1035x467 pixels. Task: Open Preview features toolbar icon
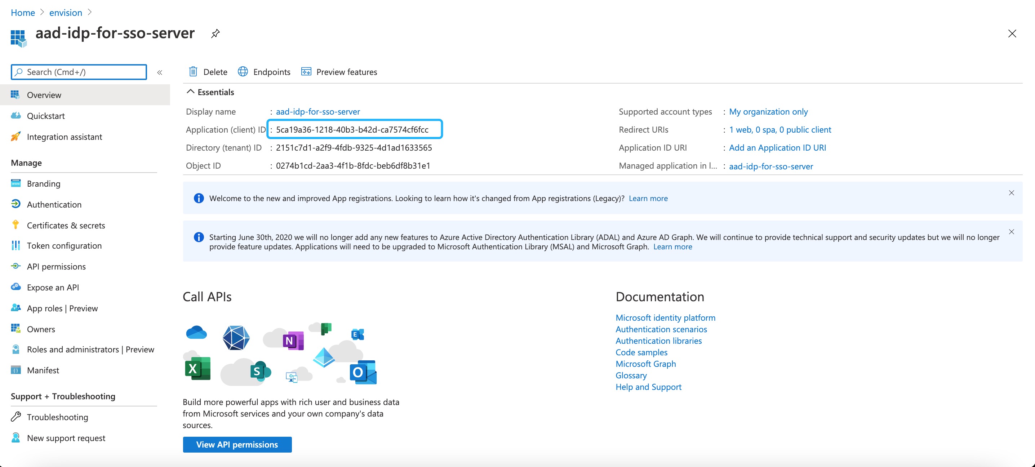point(306,72)
